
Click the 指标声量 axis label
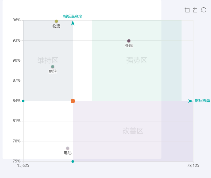[202, 101]
